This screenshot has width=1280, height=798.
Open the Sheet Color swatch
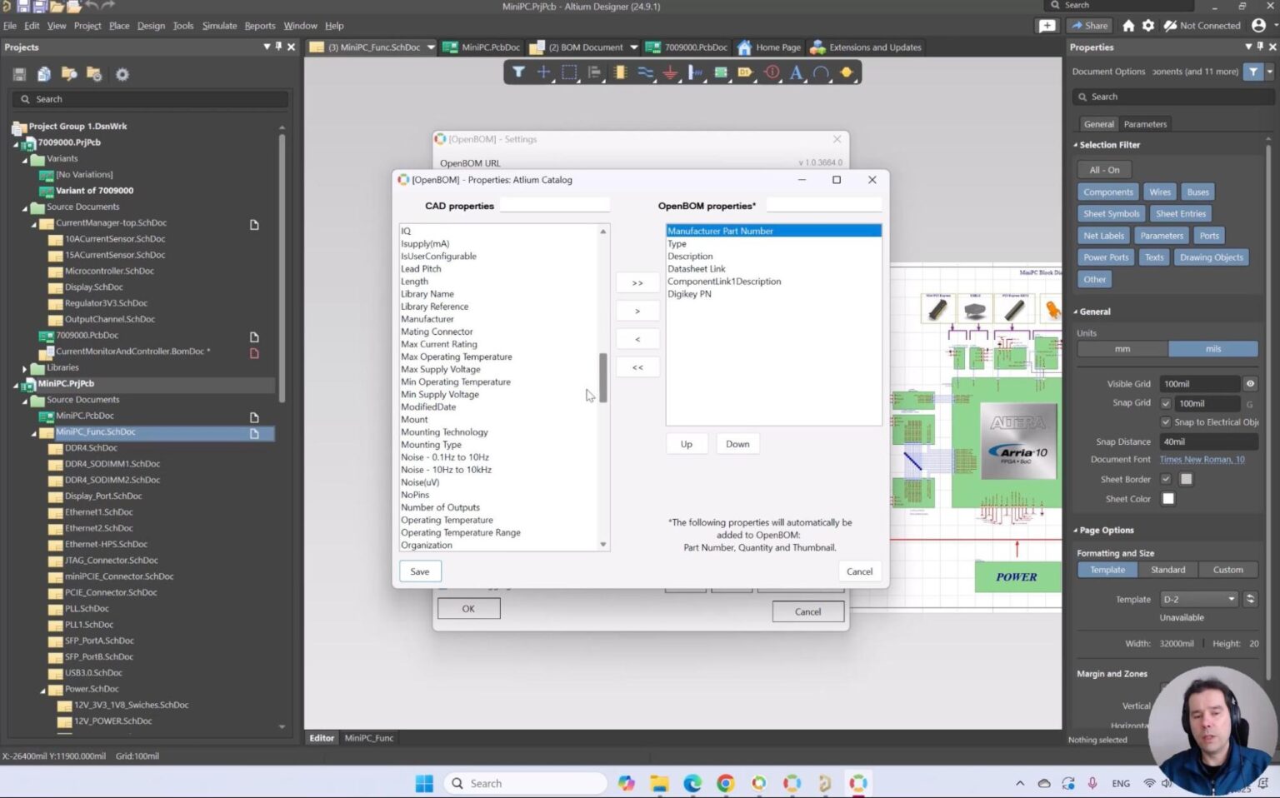1167,498
